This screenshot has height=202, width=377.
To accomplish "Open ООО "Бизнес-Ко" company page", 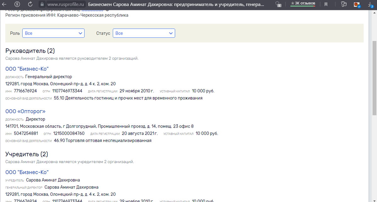I will 27,68.
